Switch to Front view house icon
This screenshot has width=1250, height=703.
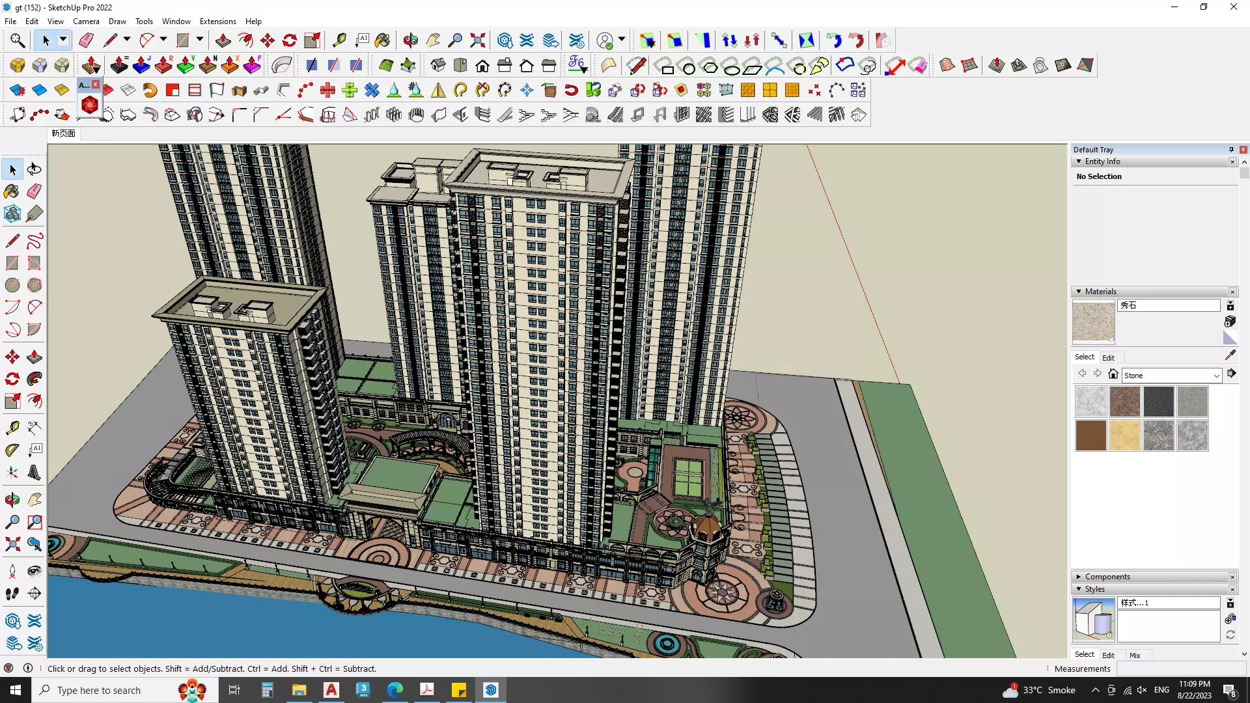point(482,65)
